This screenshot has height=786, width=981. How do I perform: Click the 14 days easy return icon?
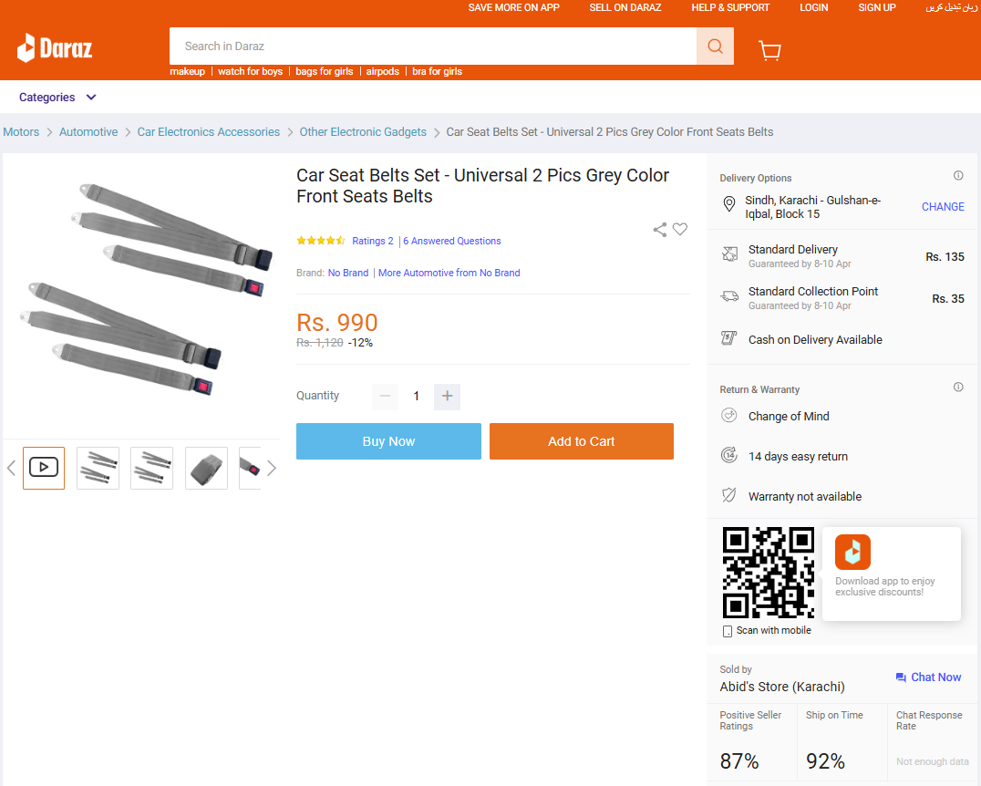[x=728, y=455]
